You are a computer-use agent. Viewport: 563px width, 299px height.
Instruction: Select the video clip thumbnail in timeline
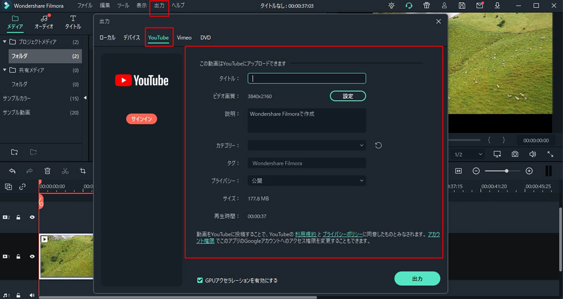click(x=67, y=256)
